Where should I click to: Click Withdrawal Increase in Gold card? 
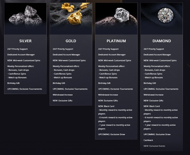click(x=63, y=95)
